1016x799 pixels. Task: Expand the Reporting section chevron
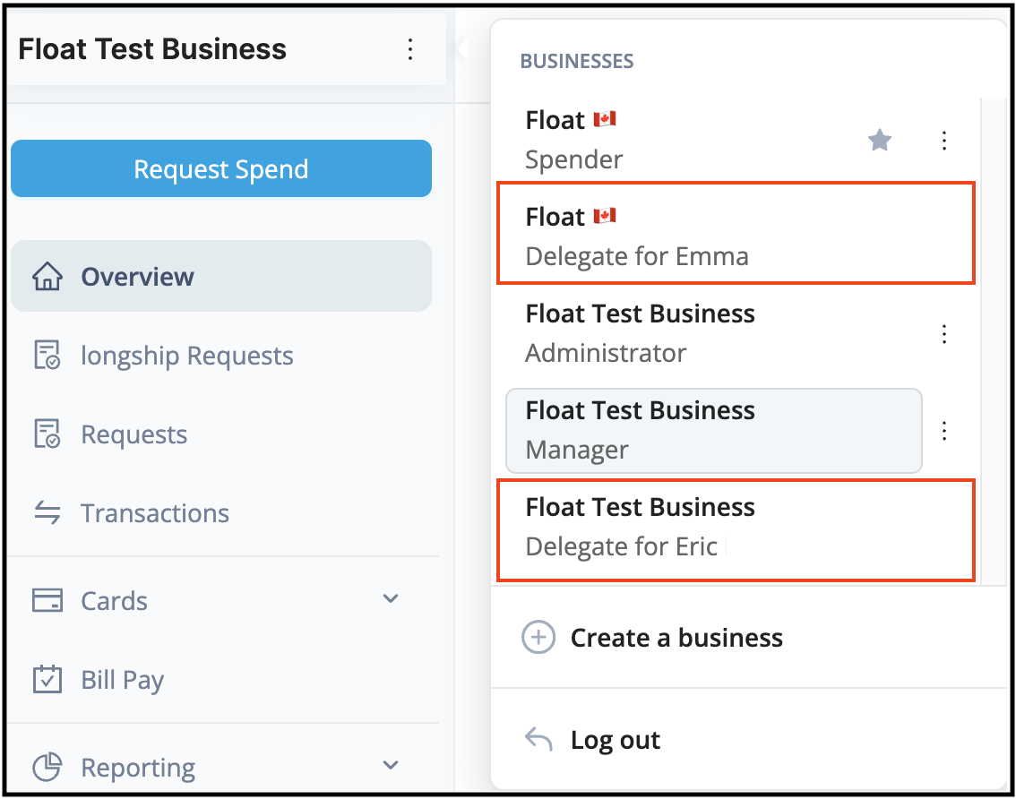[x=391, y=766]
